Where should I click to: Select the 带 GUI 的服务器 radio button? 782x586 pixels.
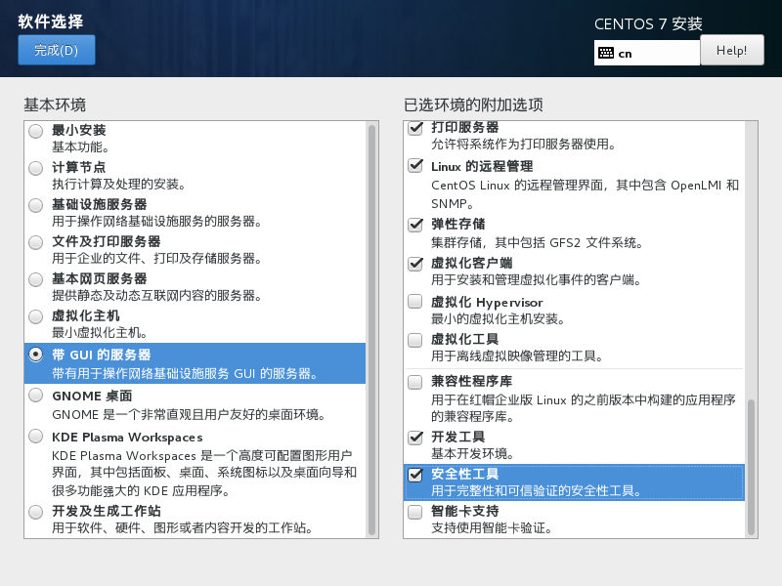tap(35, 355)
